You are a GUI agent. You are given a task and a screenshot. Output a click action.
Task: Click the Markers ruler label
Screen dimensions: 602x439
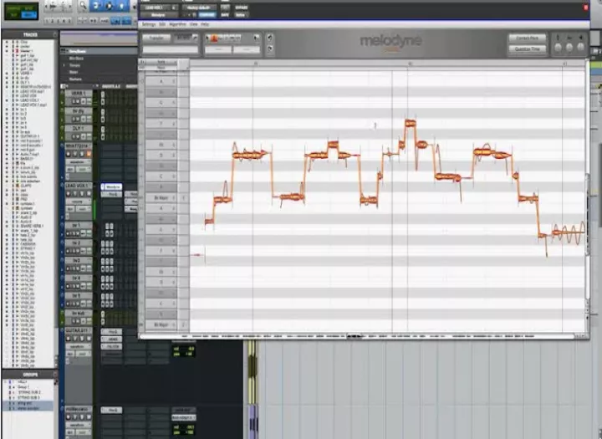[x=75, y=79]
